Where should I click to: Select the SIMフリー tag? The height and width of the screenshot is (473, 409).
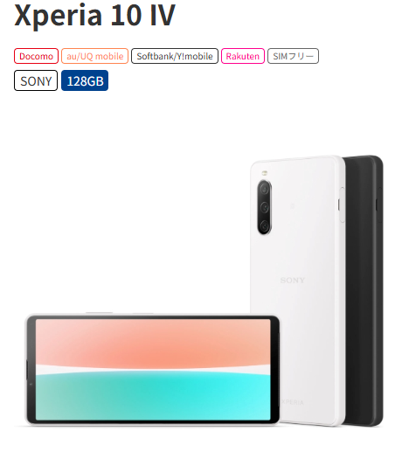point(293,56)
